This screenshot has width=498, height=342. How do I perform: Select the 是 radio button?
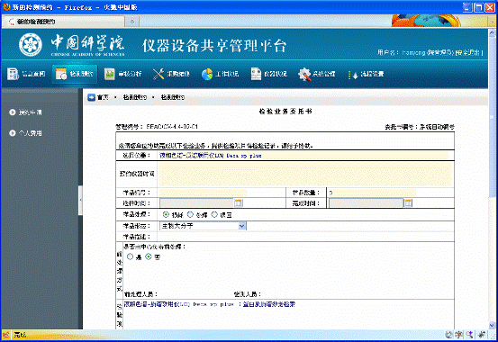pyautogui.click(x=130, y=256)
